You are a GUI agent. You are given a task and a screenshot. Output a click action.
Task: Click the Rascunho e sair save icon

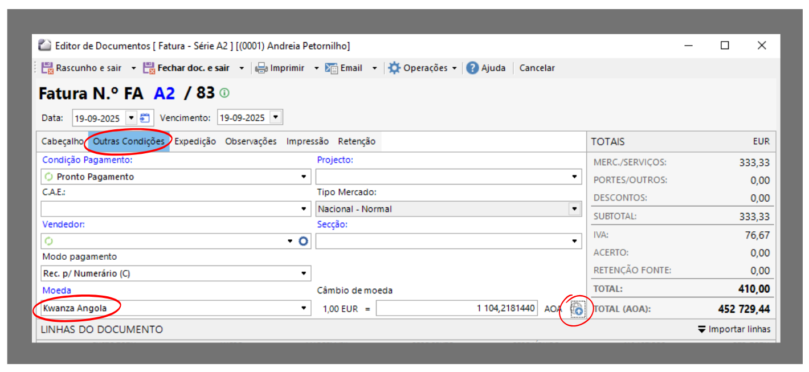[x=48, y=68]
